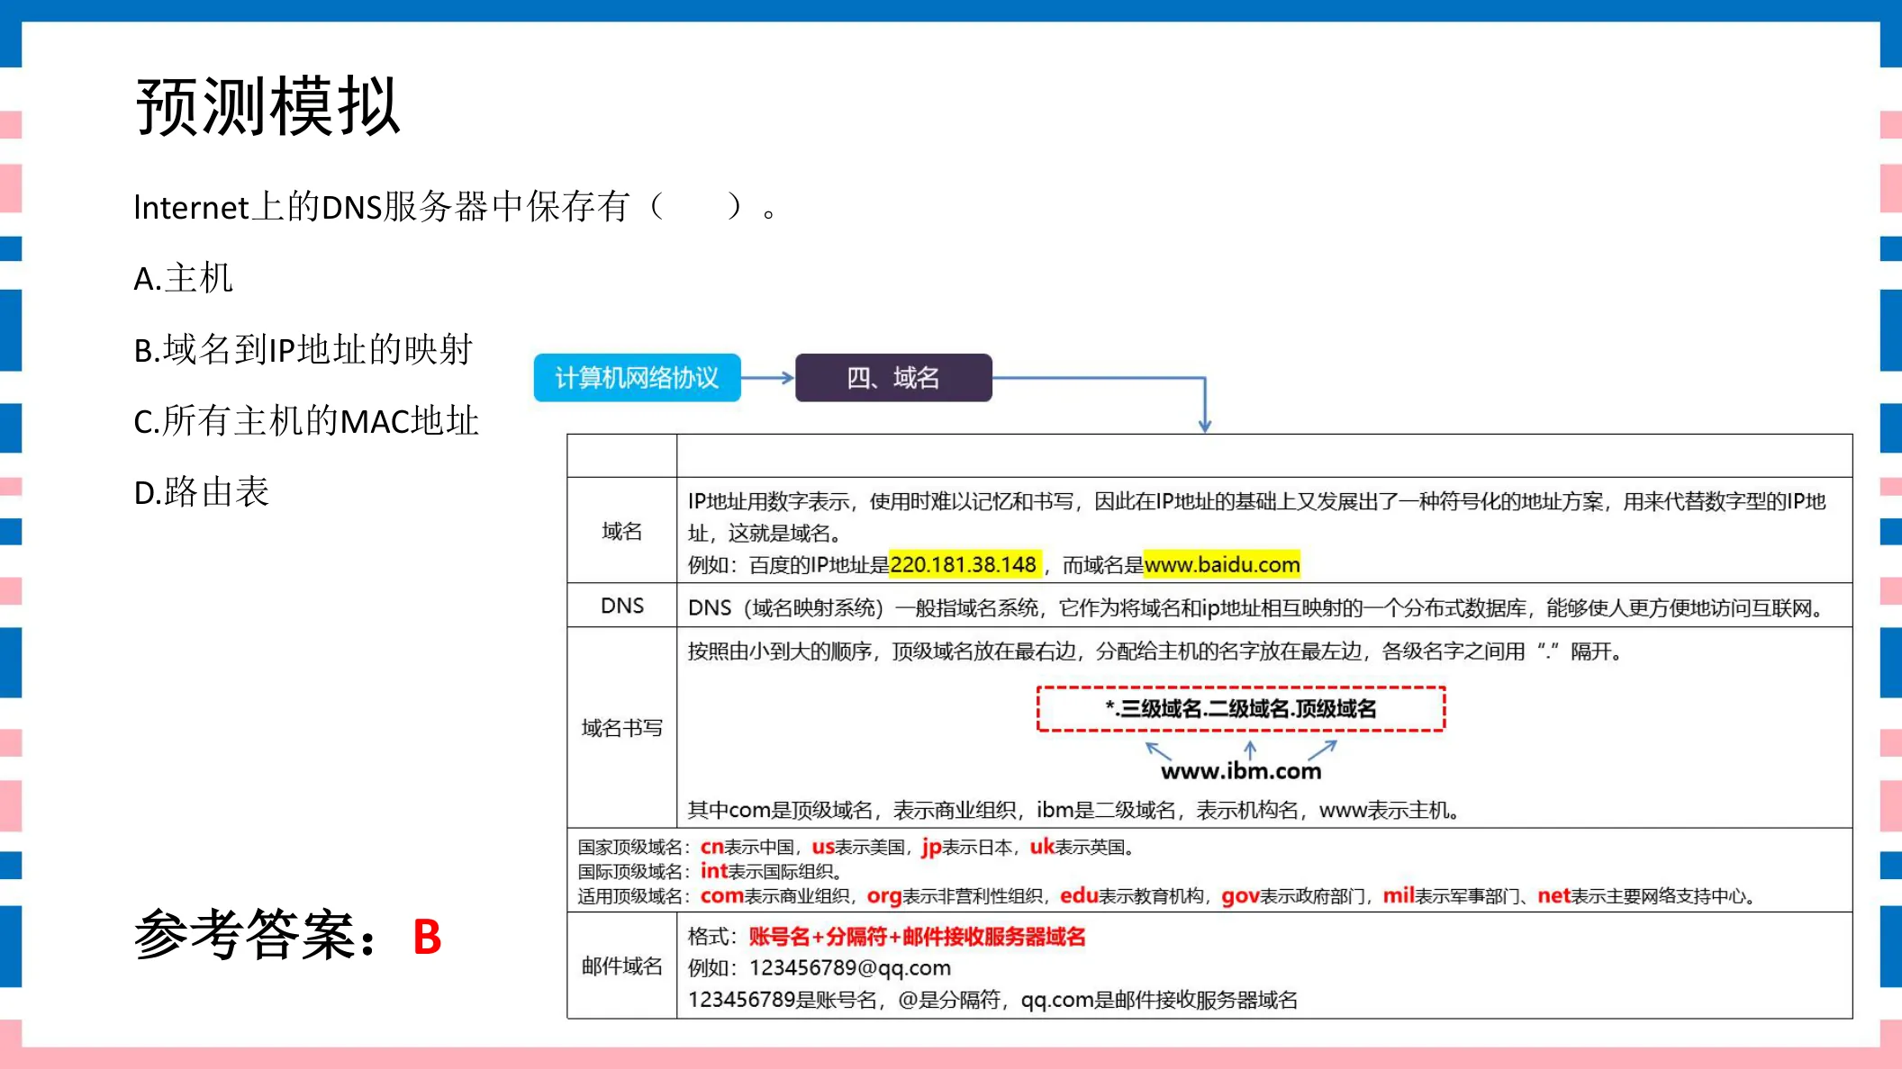Click the 国家顶级域名 line
Image resolution: width=1902 pixels, height=1069 pixels.
(x=856, y=847)
